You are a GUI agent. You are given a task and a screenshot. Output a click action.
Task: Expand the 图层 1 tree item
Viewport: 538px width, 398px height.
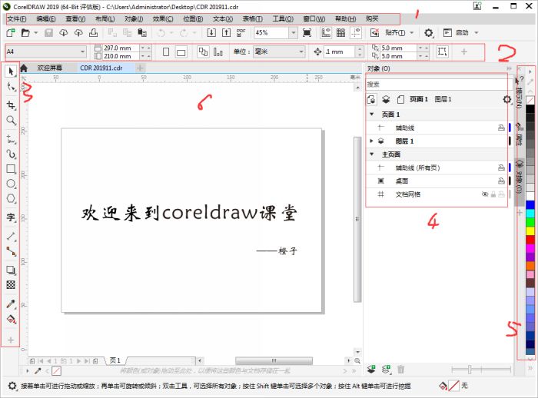click(371, 141)
